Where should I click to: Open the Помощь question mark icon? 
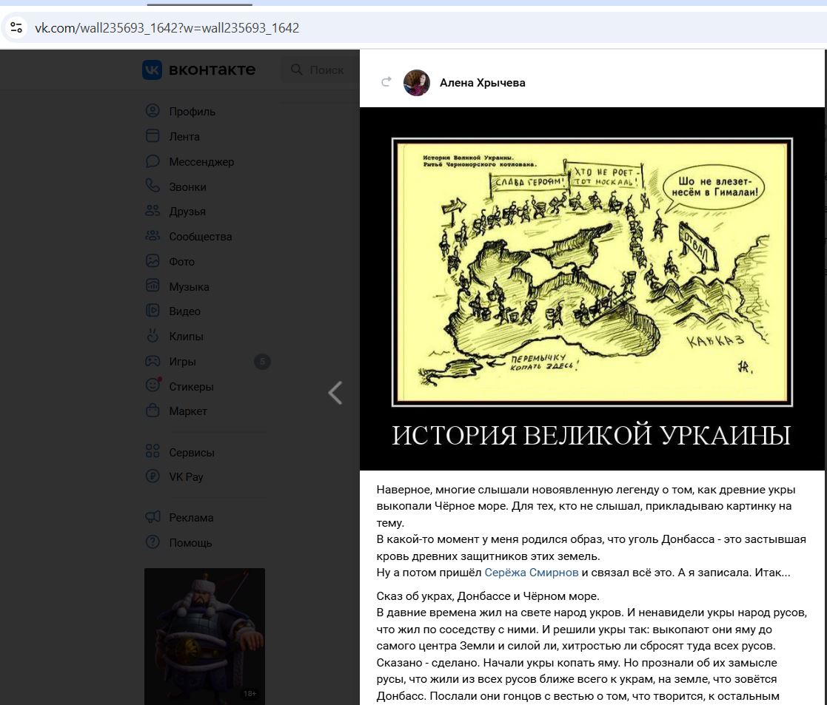click(x=153, y=542)
